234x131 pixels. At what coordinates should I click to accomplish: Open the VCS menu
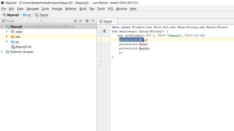point(110,9)
